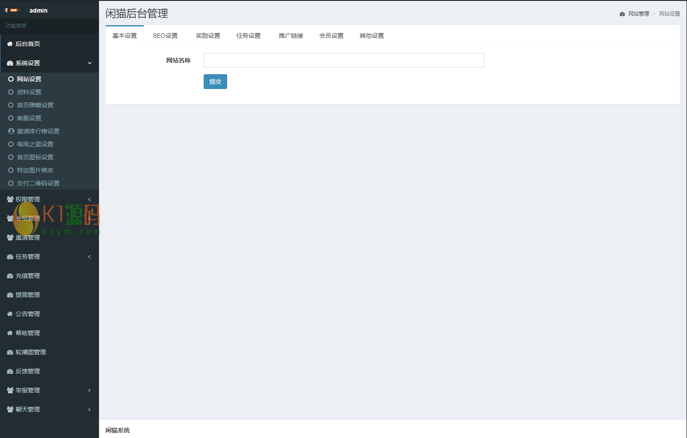Switch to the 基本设置 tab
Image resolution: width=687 pixels, height=438 pixels.
[125, 36]
